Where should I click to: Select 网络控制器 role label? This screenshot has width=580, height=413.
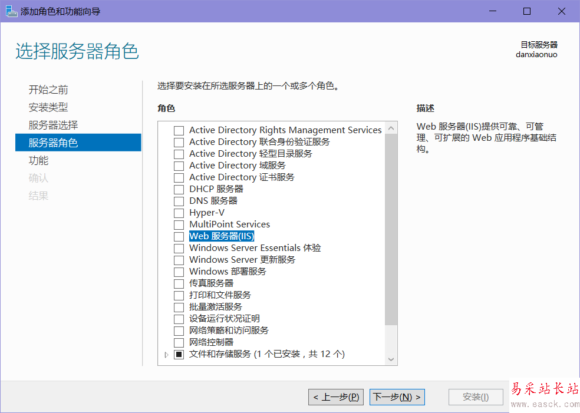tap(212, 342)
